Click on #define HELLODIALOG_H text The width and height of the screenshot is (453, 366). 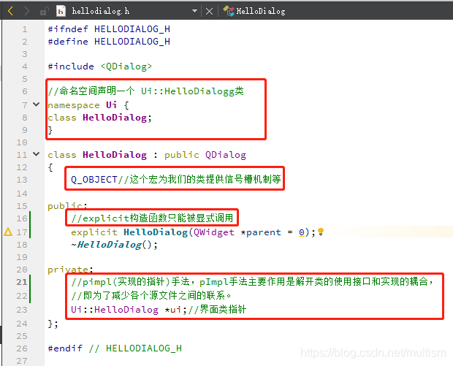109,42
